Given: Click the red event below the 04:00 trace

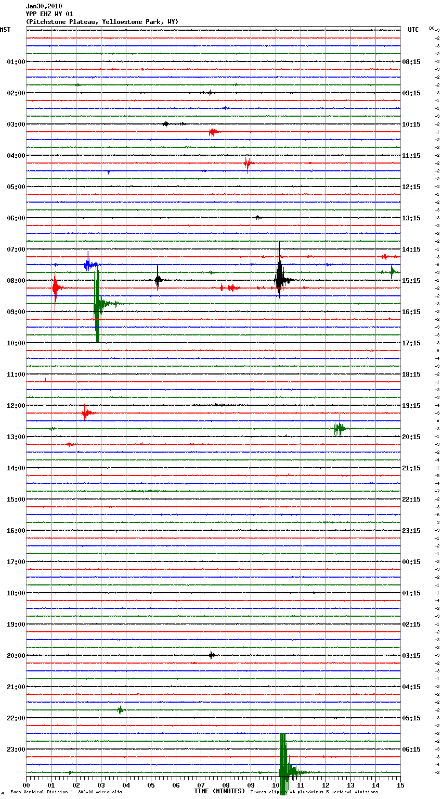Looking at the screenshot, I should 249,164.
